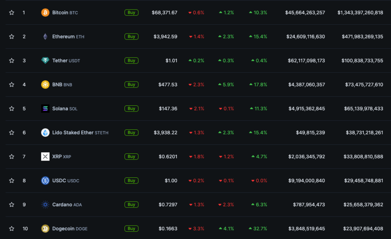Toggle the star for USDC

click(11, 180)
